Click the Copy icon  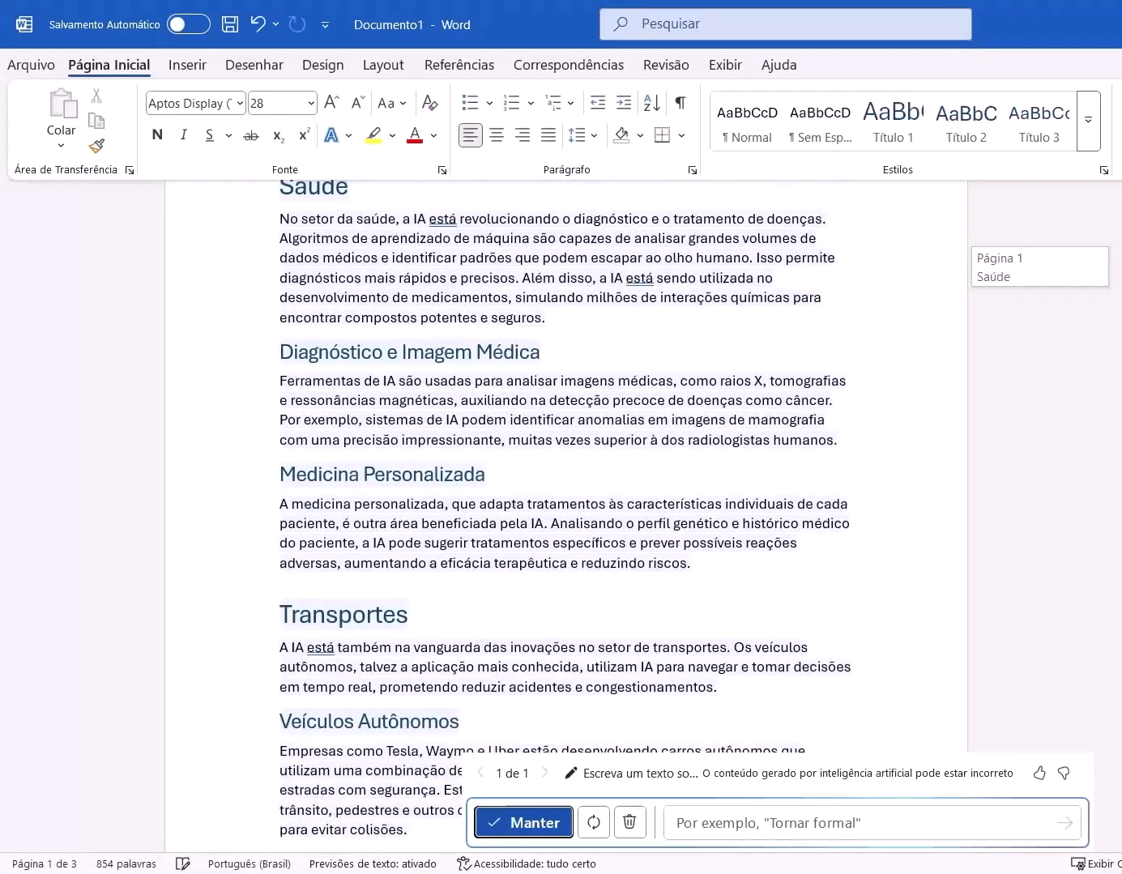[96, 121]
